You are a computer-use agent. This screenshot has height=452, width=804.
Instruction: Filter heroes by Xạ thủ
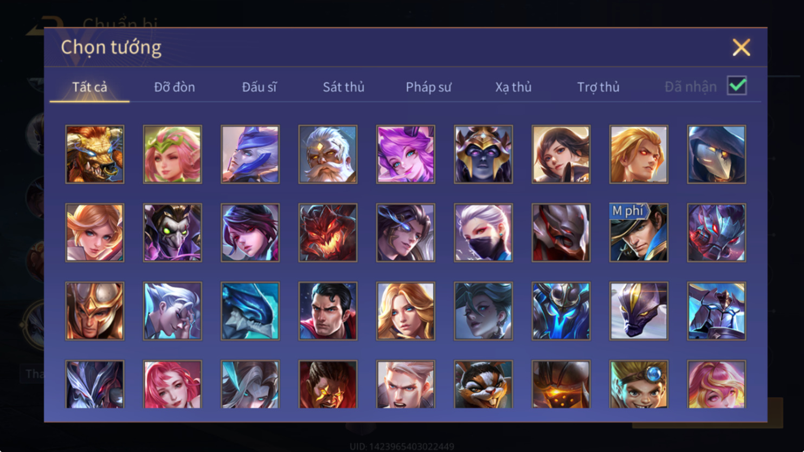513,87
